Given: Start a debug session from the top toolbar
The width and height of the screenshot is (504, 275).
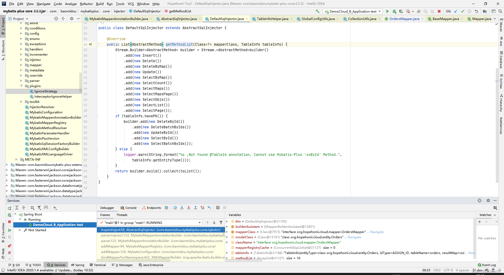Looking at the screenshot, I should click(x=394, y=11).
